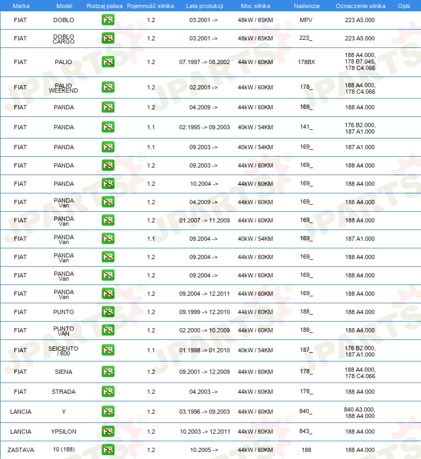Screen dimensions: 421x459
Task: Click the fuel icon beside PUNTO VAN
Action: [108, 330]
